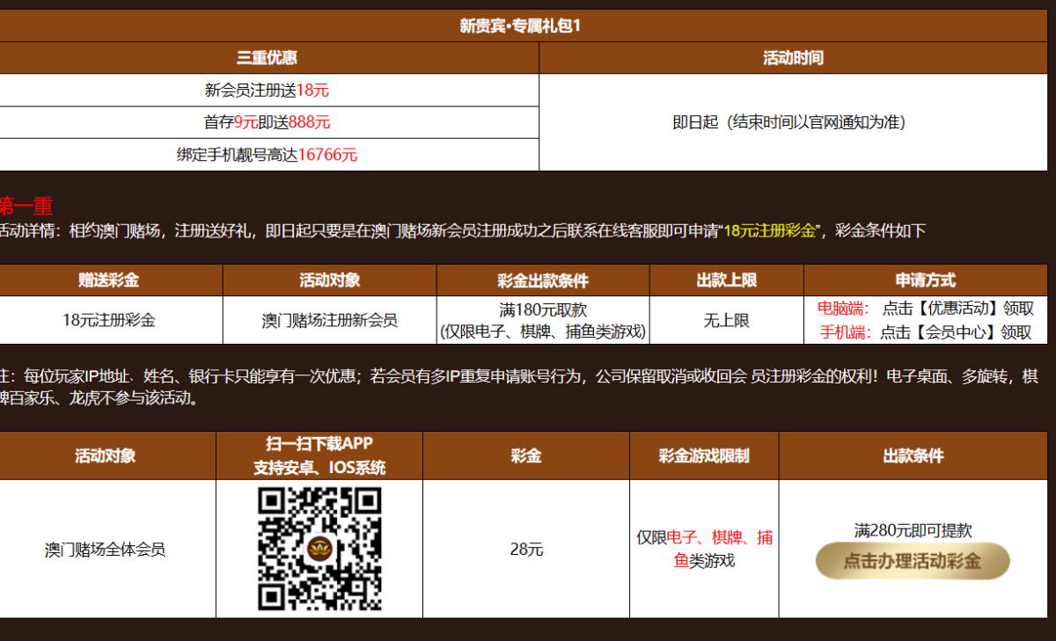Click the 活动时间 column header
1056x641 pixels.
click(x=793, y=58)
